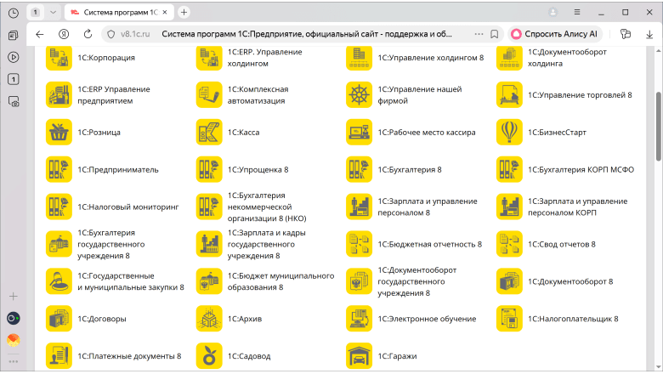Open 1С:Зарплата и кадры государственного учреждения 8 link
Viewport: 663px width, 374px height.
(266, 244)
